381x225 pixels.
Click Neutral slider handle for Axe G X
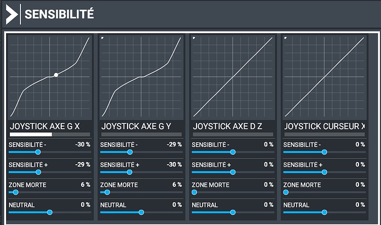[50, 212]
